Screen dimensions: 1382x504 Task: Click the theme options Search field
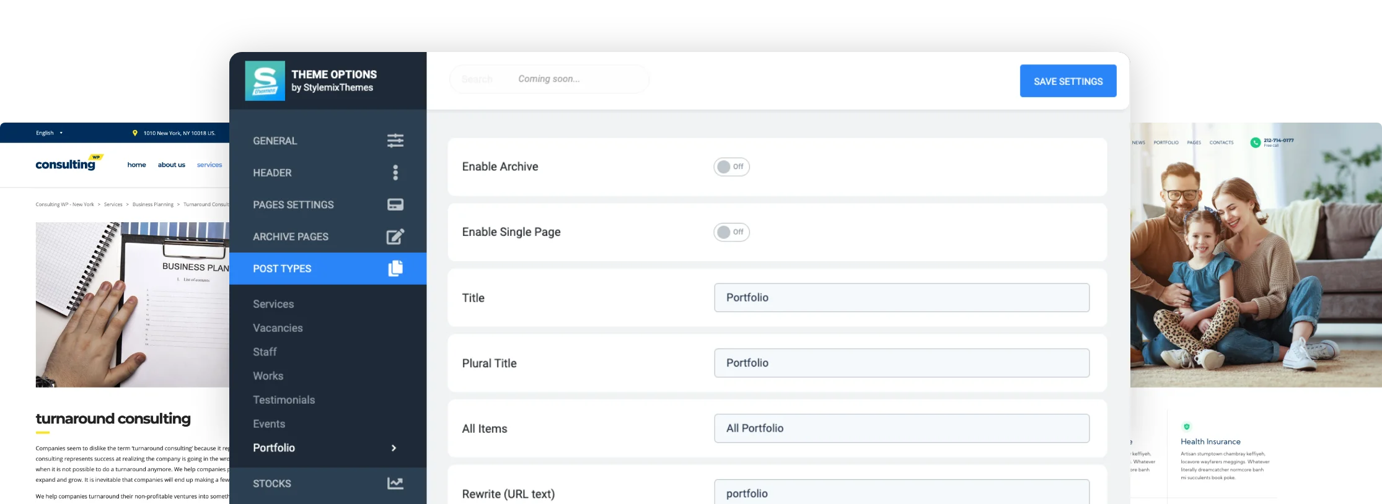click(x=549, y=79)
